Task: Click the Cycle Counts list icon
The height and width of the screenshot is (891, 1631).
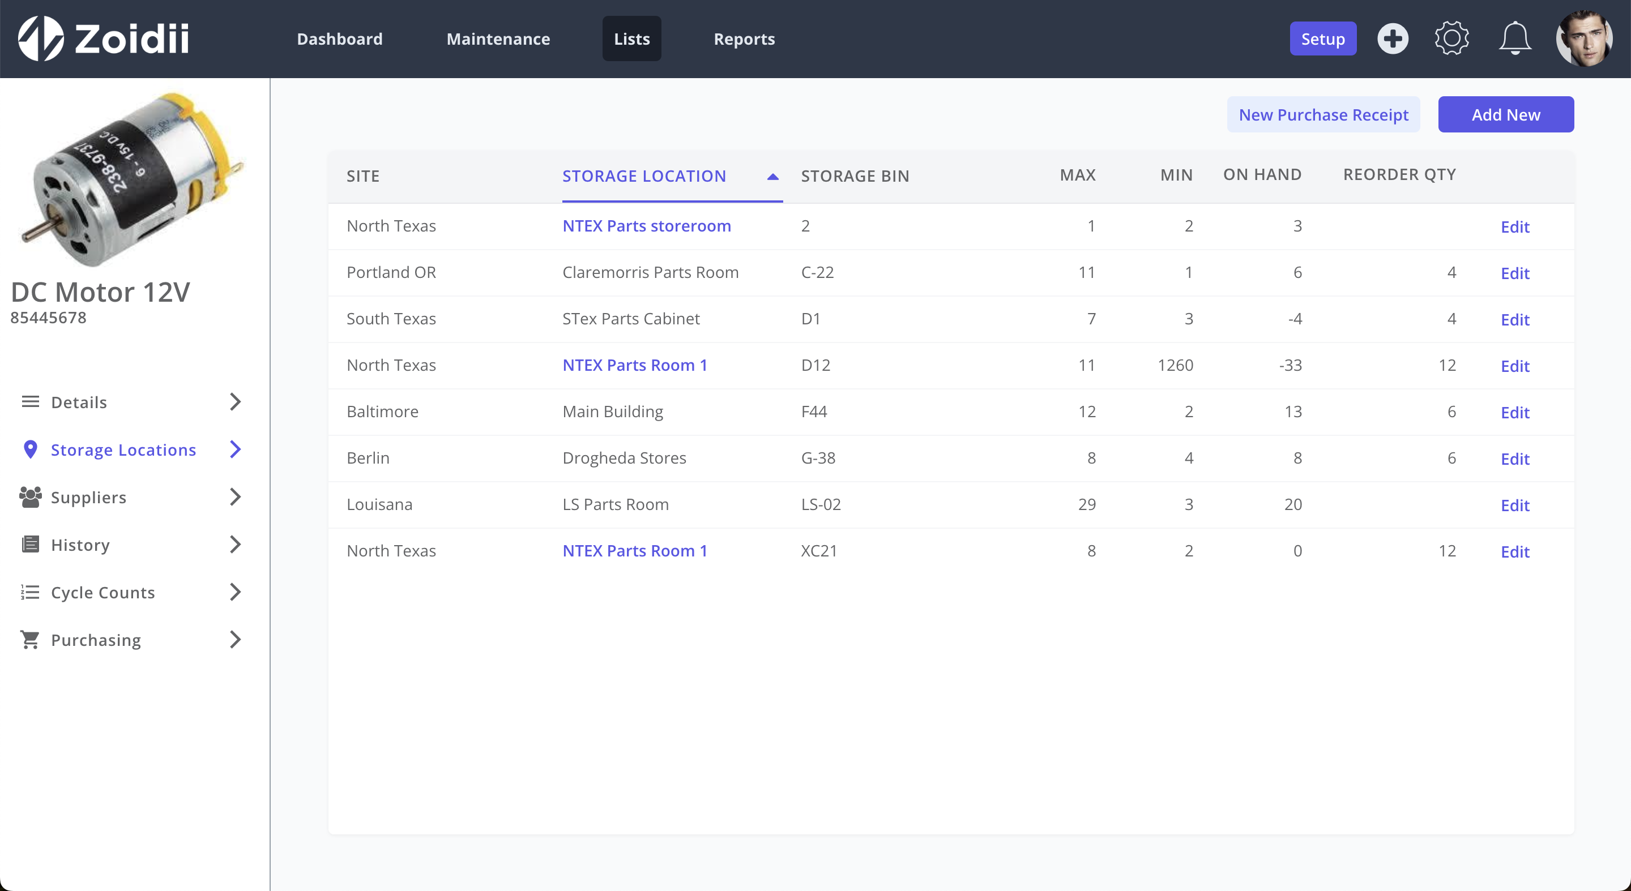Action: [30, 592]
